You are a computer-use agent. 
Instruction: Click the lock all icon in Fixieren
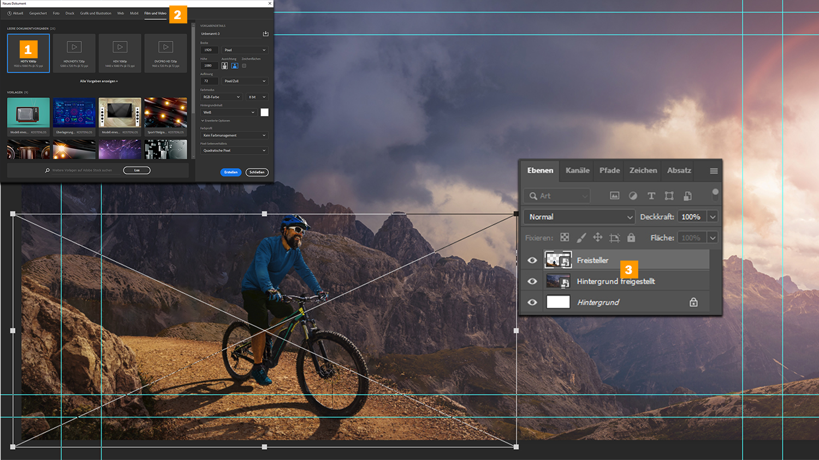click(x=631, y=238)
